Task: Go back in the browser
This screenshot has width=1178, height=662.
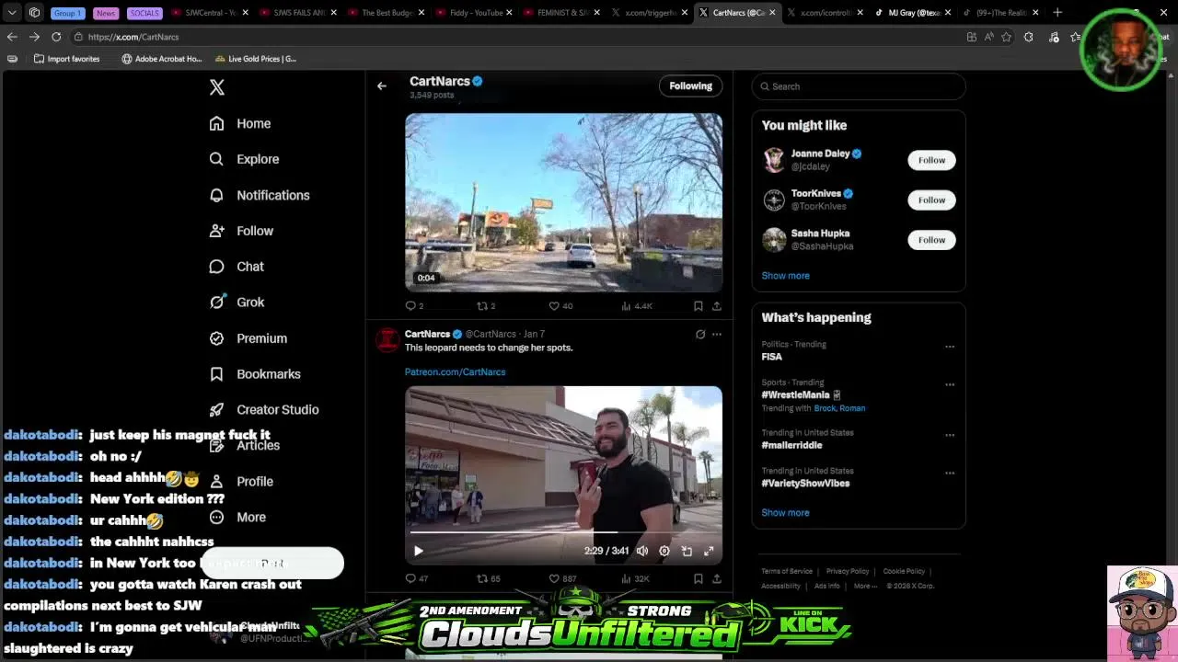Action: pyautogui.click(x=12, y=37)
